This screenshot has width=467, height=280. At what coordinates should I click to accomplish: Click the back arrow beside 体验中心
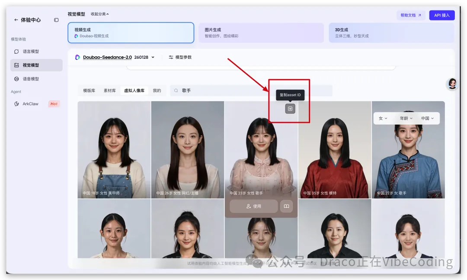(x=16, y=20)
